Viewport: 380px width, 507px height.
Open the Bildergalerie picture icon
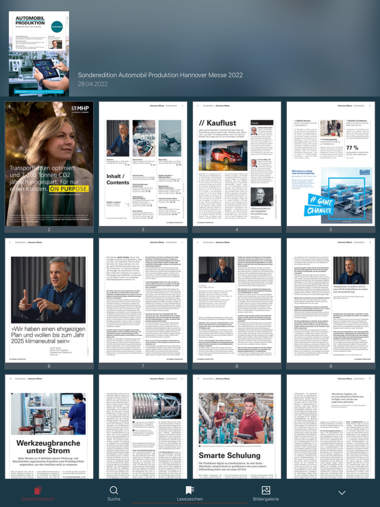tap(266, 490)
